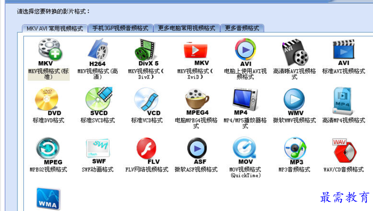Pick the MPEG2 teal refresh icon
This screenshot has height=211, width=373.
[x=49, y=151]
